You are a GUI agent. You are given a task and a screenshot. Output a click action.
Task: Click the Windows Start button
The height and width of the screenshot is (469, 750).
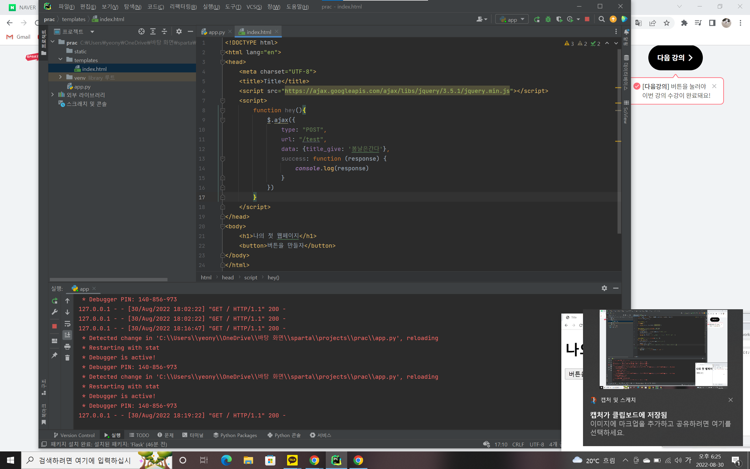(11, 460)
